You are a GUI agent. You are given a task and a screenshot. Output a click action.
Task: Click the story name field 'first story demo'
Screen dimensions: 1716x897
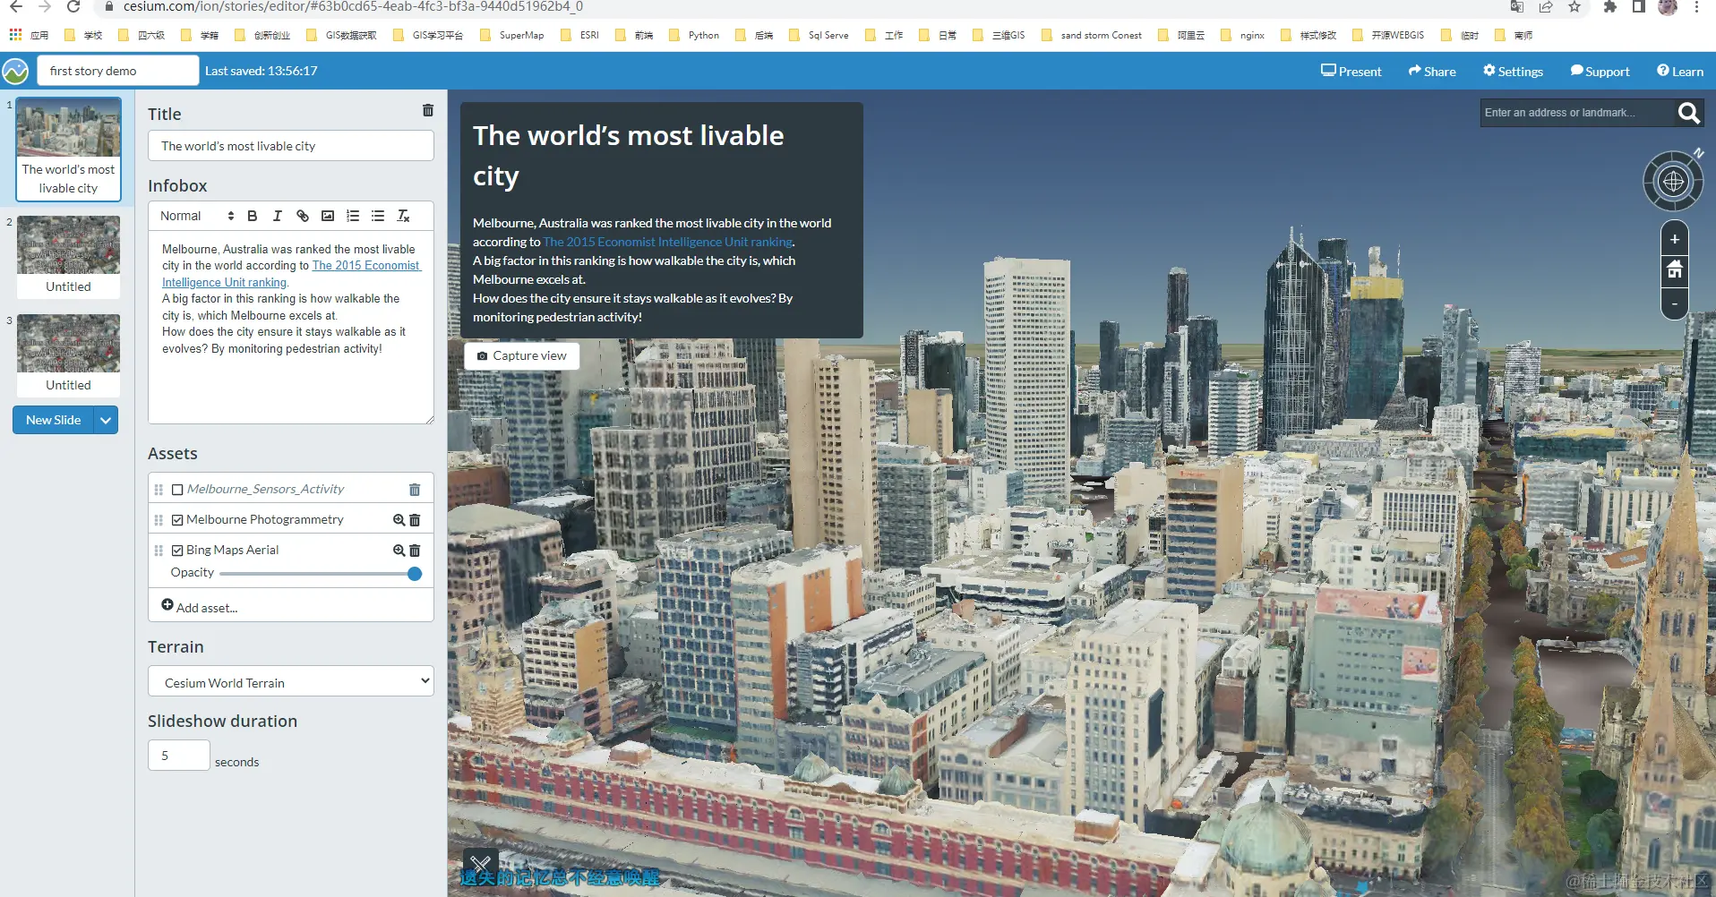pyautogui.click(x=118, y=71)
